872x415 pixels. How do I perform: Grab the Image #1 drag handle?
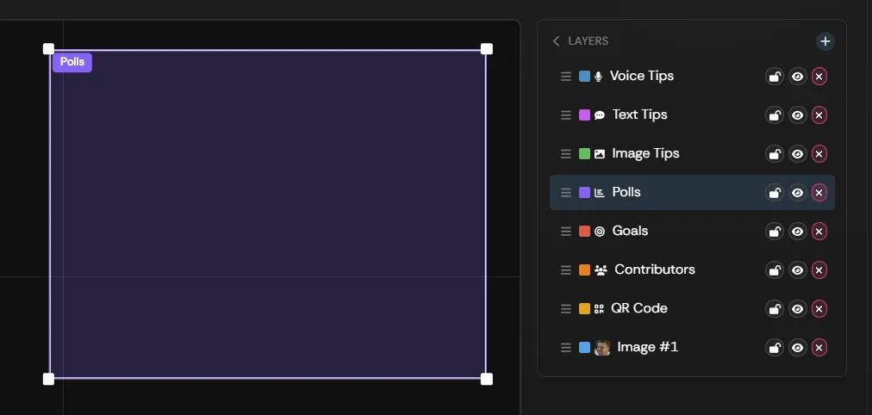565,348
